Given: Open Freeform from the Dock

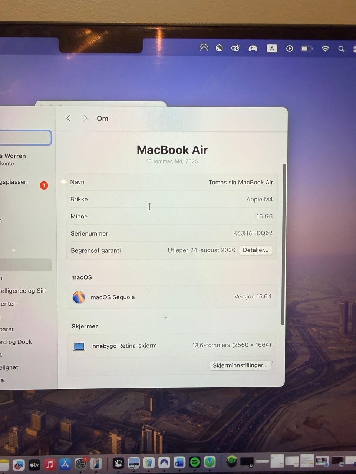Looking at the screenshot, I should [x=19, y=464].
